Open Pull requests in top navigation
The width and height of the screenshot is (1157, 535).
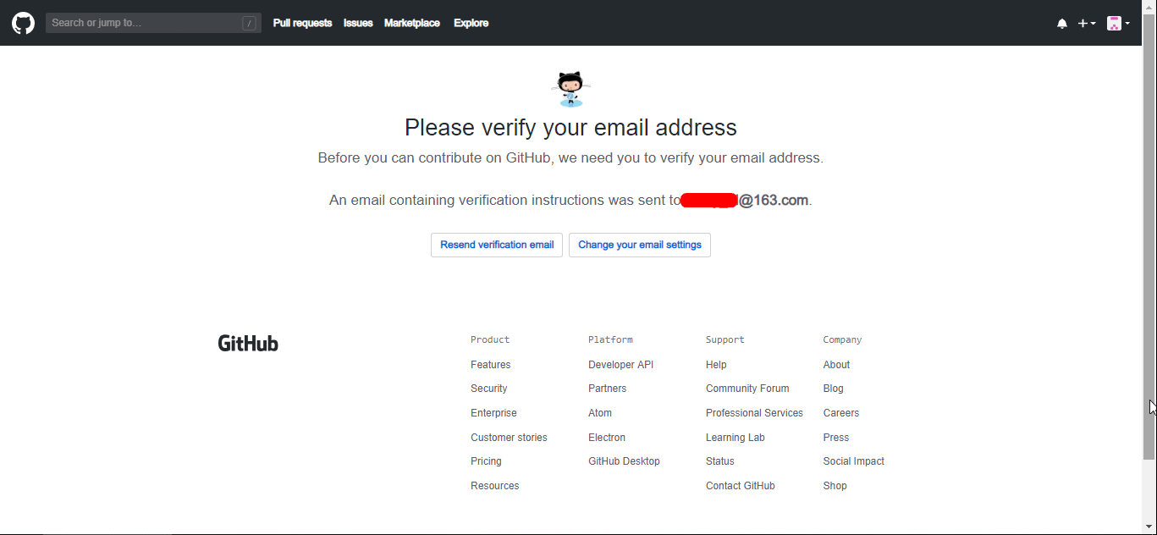[x=302, y=23]
